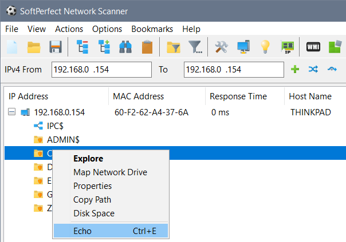Image resolution: width=346 pixels, height=242 pixels.
Task: Sort by Response Time column header
Action: (x=245, y=96)
